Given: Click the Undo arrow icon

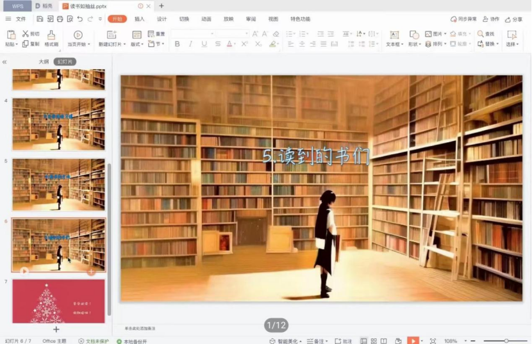Looking at the screenshot, I should (81, 19).
